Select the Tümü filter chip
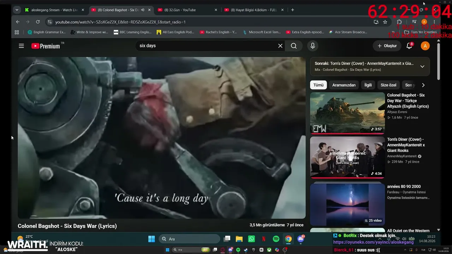 tap(318, 85)
